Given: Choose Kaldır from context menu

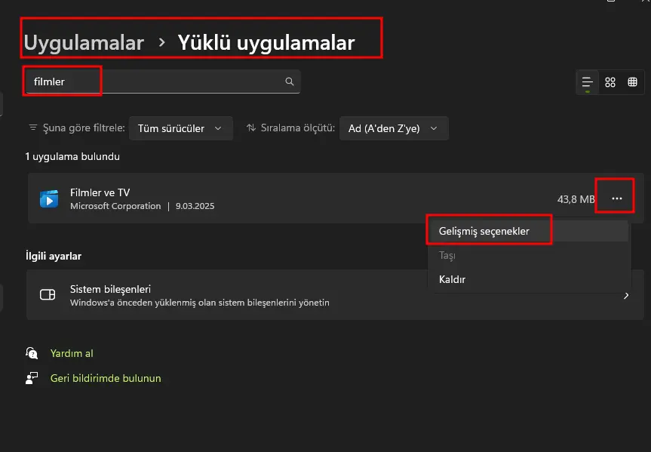Looking at the screenshot, I should 528,279.
